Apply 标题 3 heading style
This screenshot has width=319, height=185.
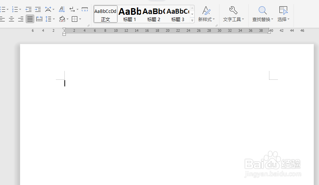tap(178, 14)
